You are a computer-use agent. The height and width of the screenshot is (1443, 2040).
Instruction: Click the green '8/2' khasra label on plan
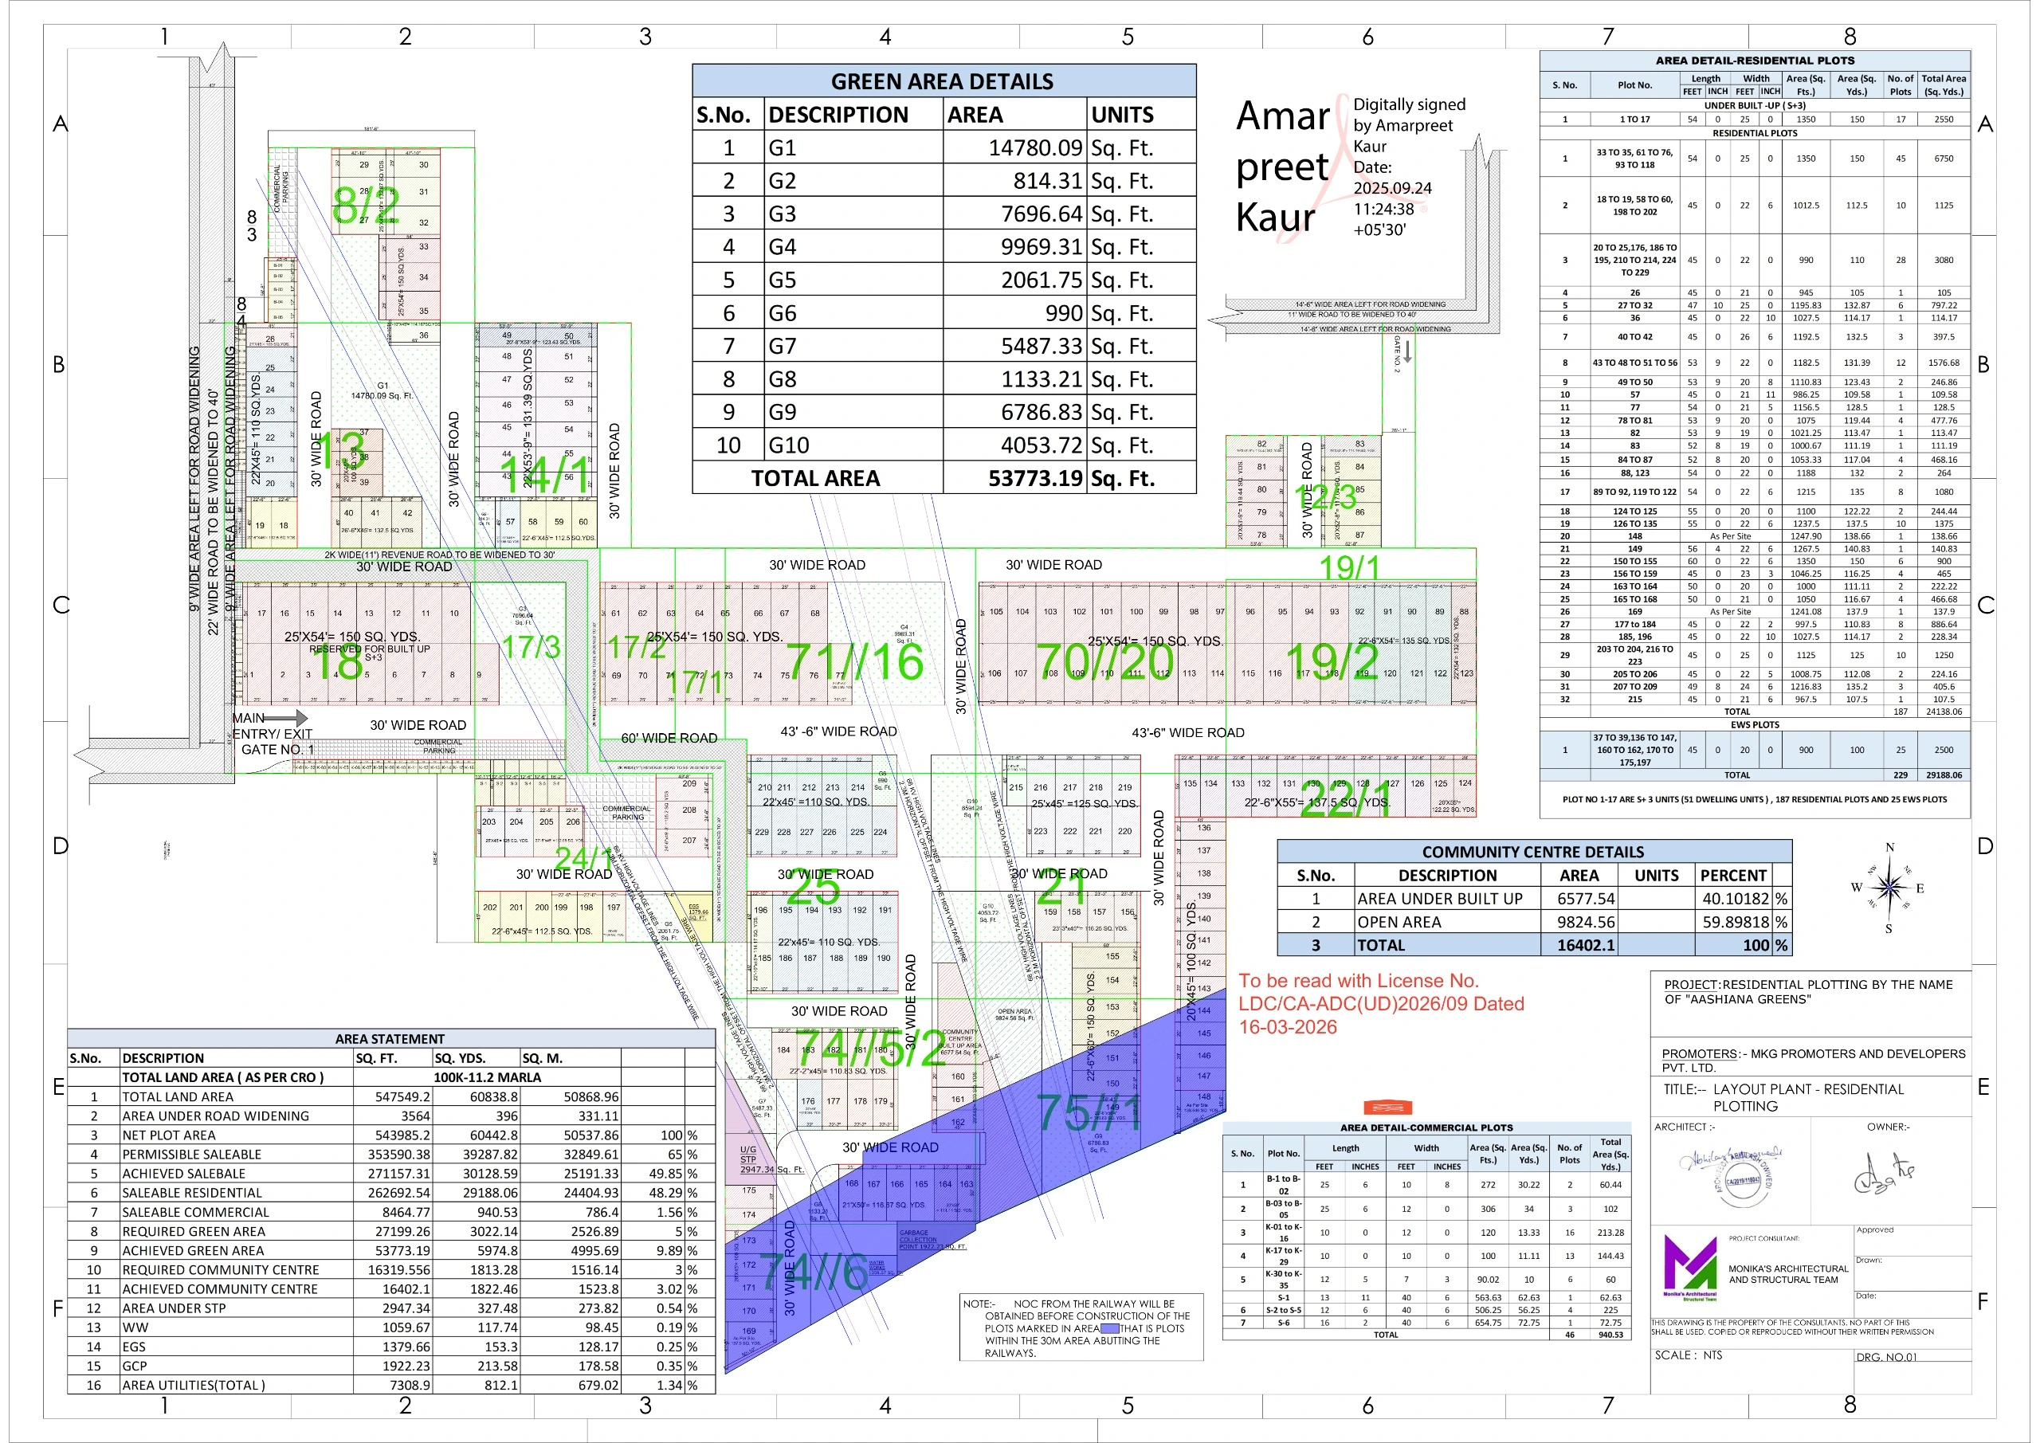pos(365,206)
